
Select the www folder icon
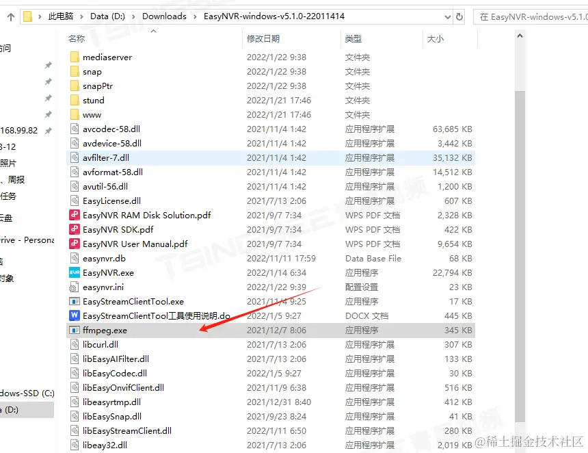[75, 114]
